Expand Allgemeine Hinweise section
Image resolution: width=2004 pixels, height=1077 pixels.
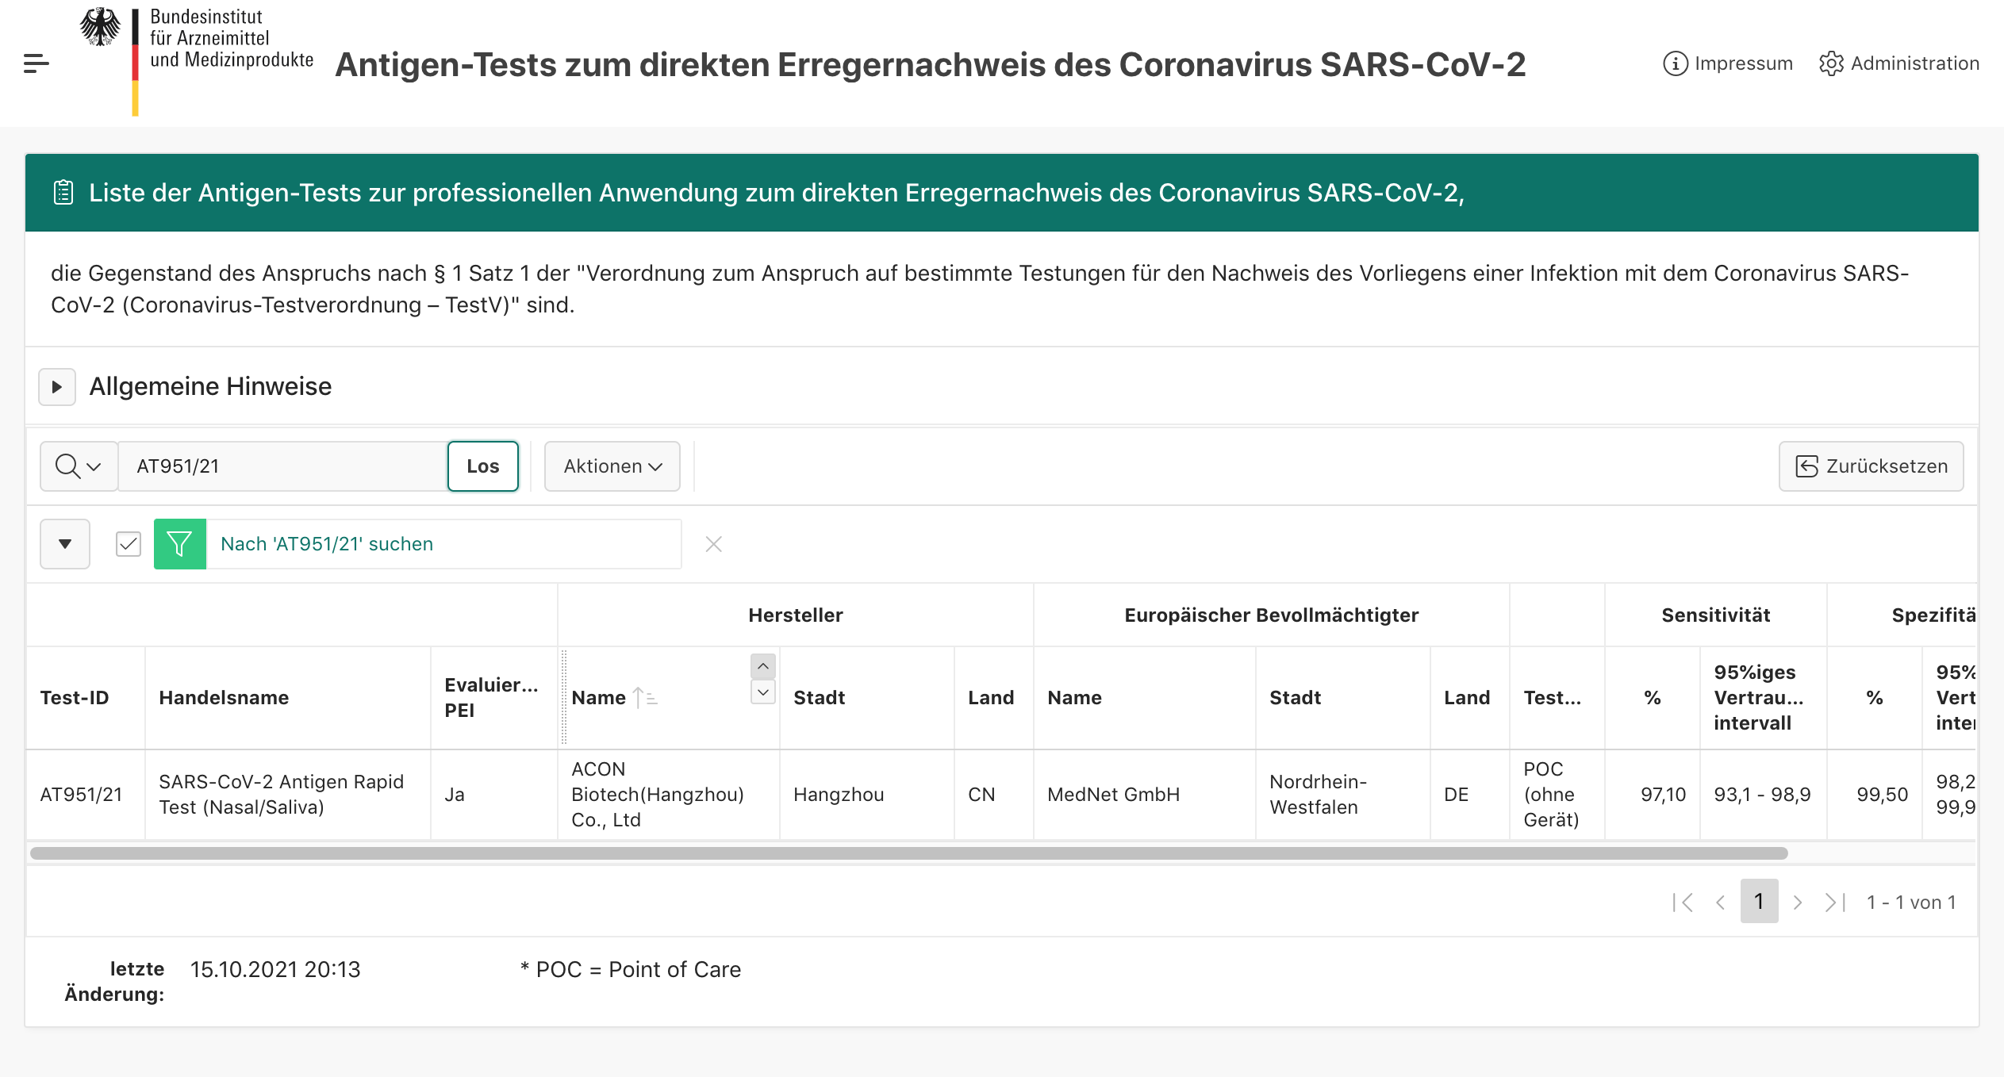pyautogui.click(x=57, y=387)
